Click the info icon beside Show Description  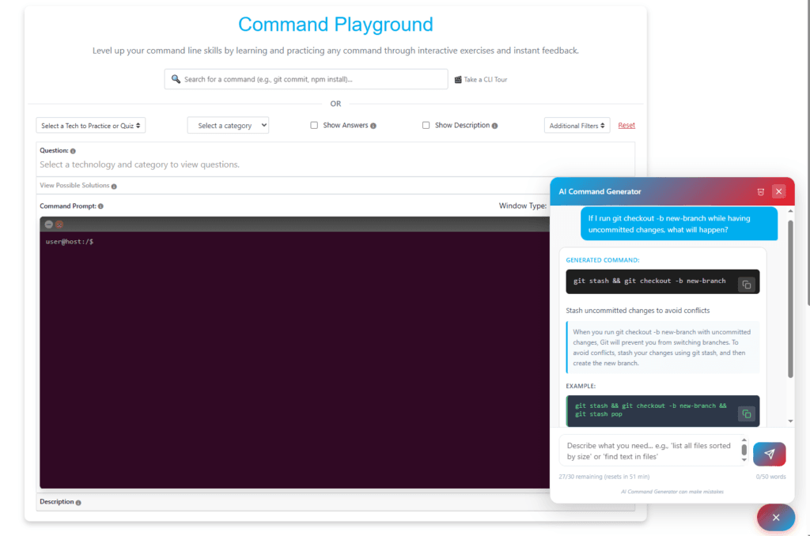point(495,126)
